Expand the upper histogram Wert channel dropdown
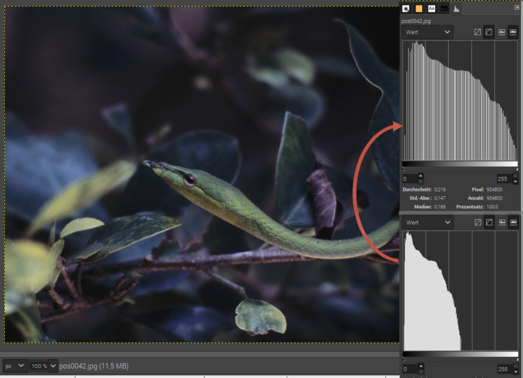Image resolution: width=523 pixels, height=378 pixels. point(428,32)
